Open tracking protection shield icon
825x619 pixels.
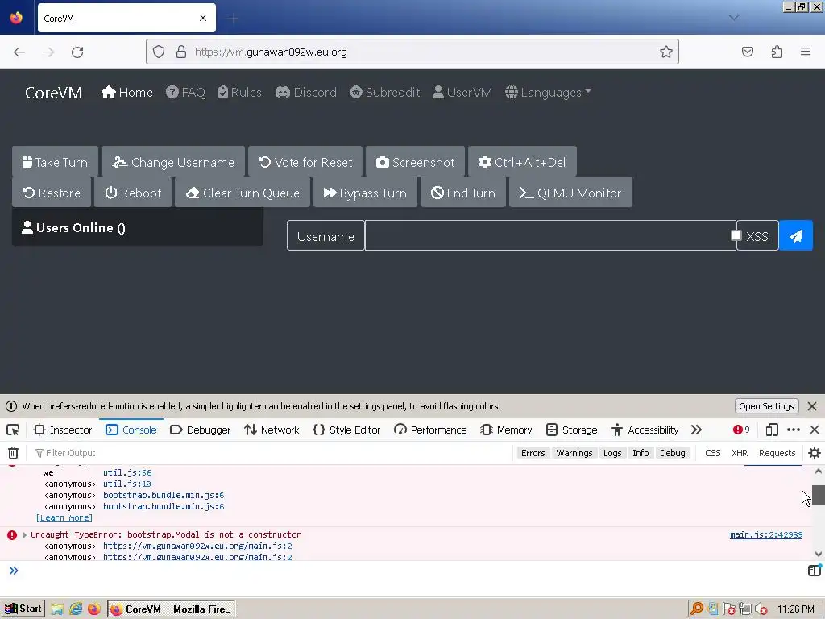click(159, 52)
